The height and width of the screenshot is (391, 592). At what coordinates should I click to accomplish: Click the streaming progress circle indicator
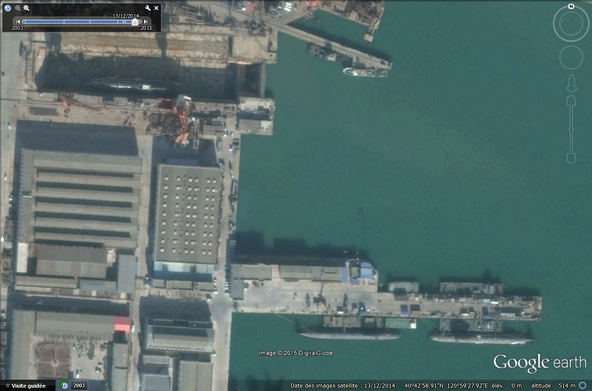(x=583, y=386)
